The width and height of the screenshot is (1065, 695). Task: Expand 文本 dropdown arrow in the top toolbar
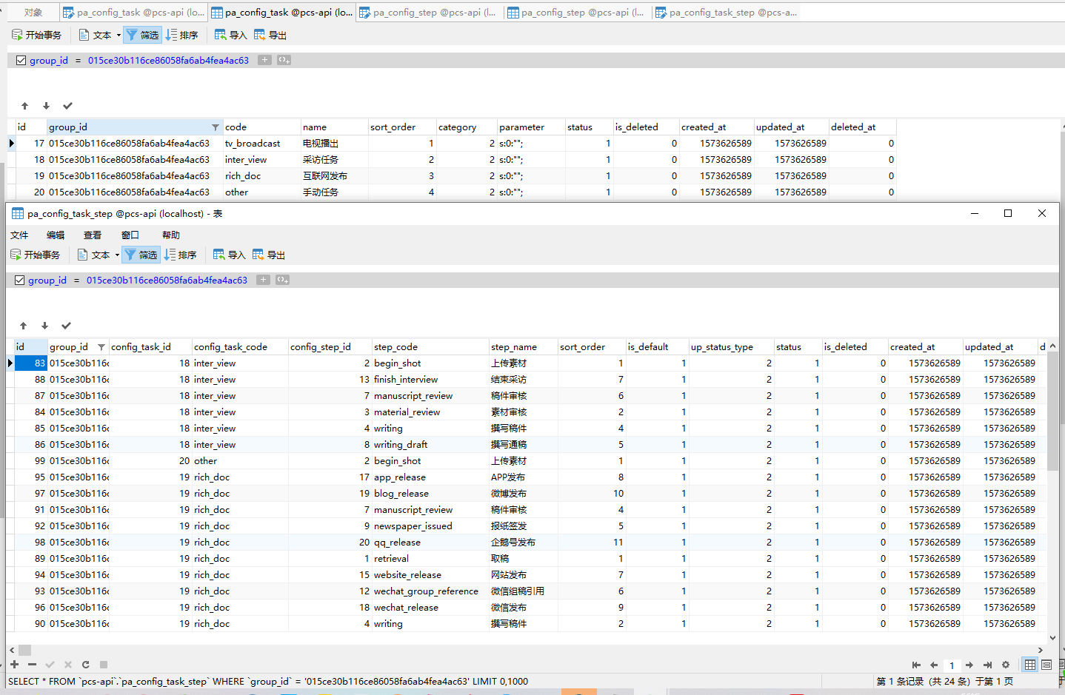118,36
